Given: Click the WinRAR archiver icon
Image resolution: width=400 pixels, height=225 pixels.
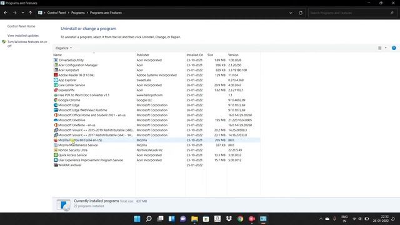Looking at the screenshot, I should click(56, 165).
